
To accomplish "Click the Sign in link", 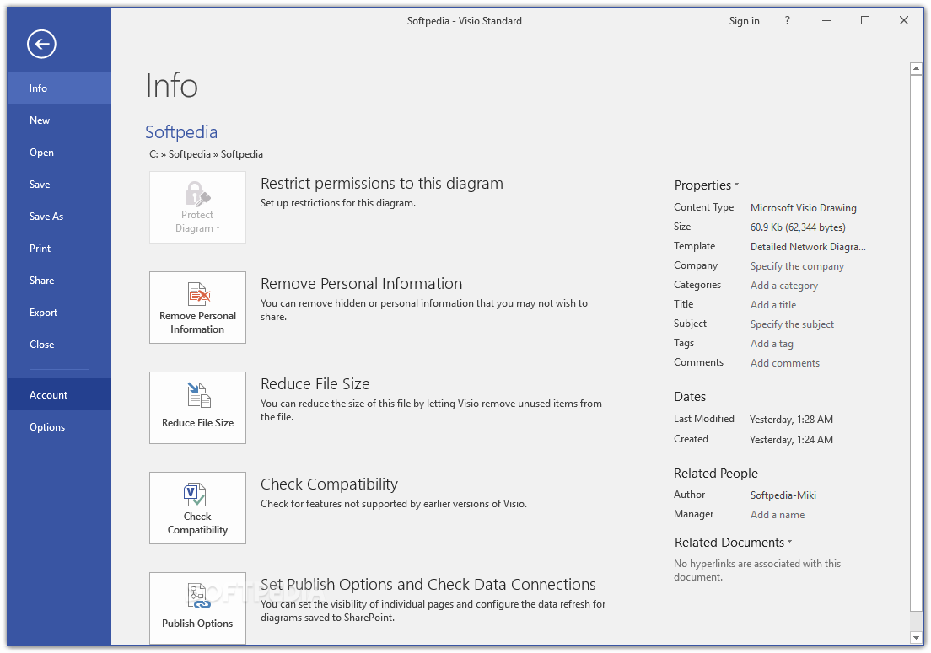I will 744,20.
